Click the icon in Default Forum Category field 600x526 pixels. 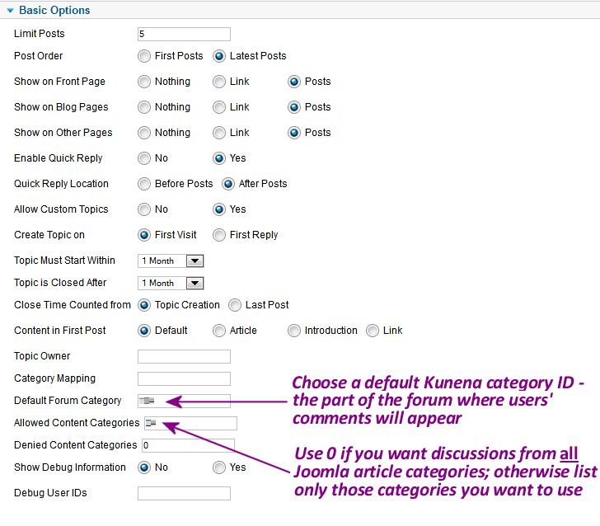click(148, 401)
